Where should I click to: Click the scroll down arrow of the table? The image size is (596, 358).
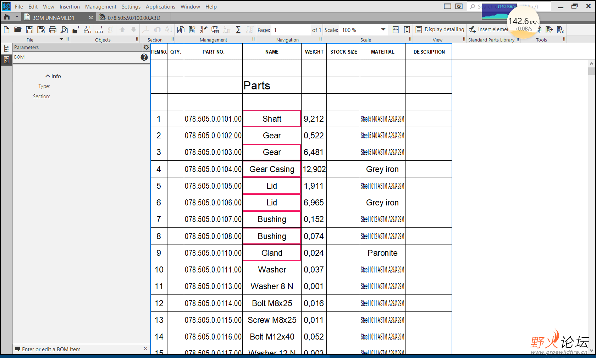(591, 350)
